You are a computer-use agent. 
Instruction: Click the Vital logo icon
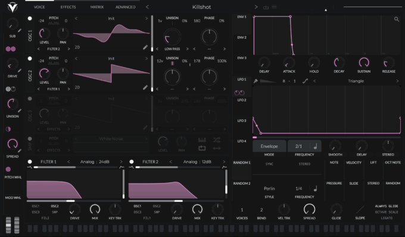[x=12, y=7]
